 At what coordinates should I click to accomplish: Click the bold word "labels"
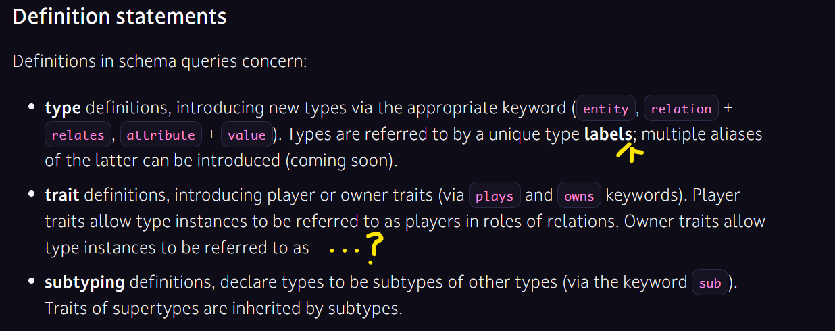(x=608, y=134)
